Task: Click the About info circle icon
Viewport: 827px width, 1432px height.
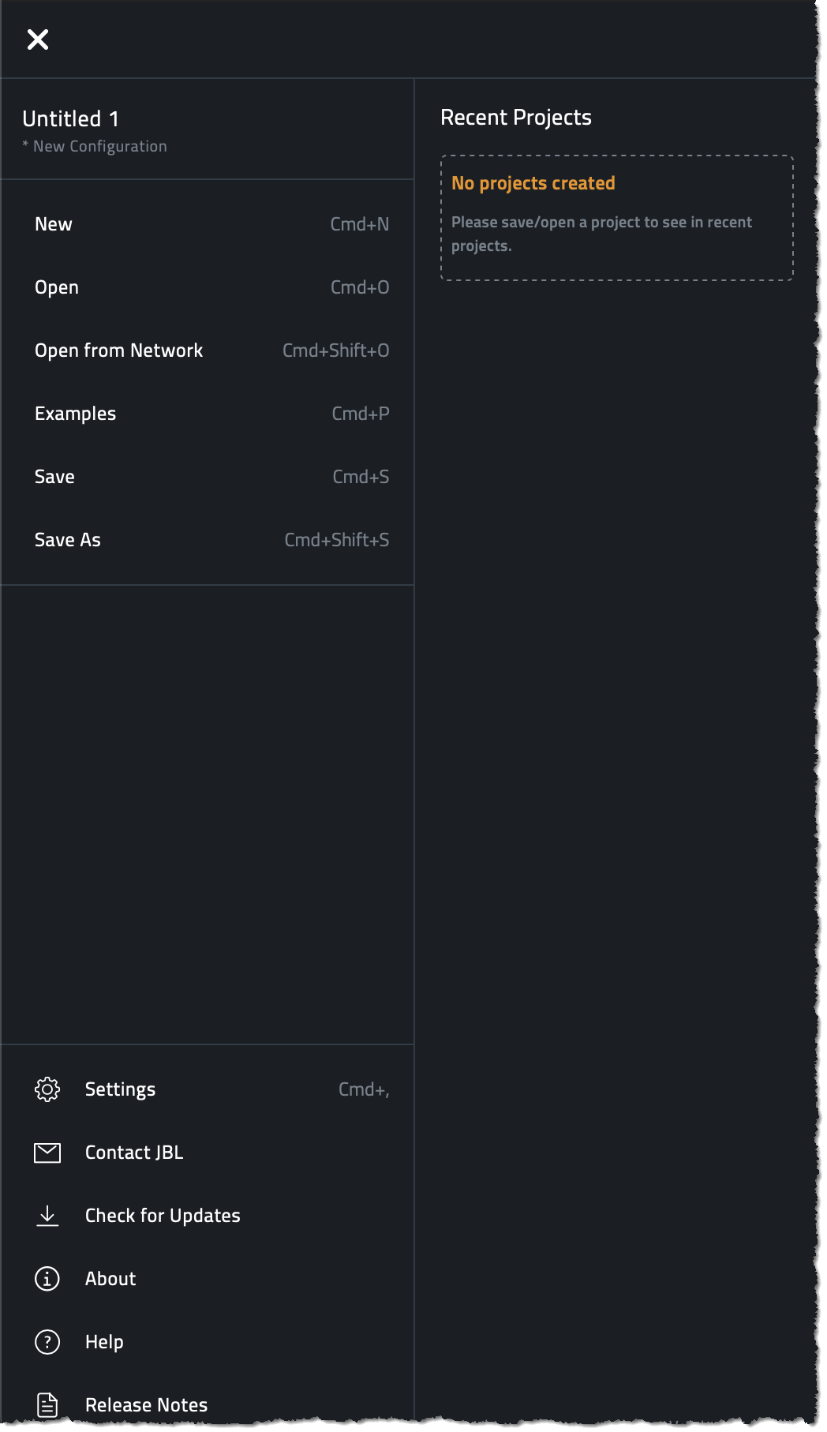Action: pyautogui.click(x=47, y=1279)
